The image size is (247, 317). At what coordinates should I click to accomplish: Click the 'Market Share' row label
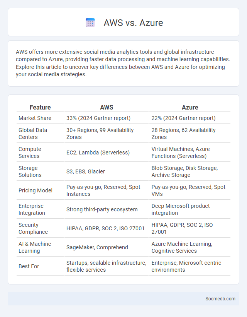(35, 118)
